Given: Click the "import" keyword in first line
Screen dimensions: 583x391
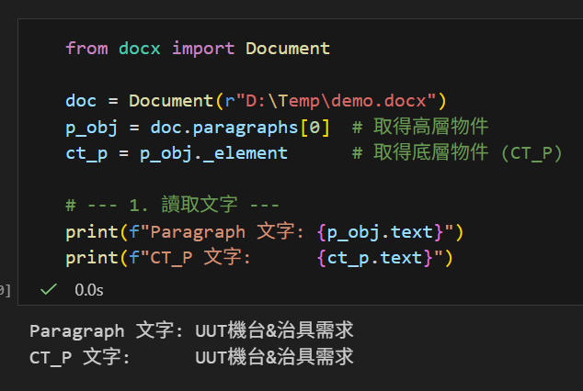Looking at the screenshot, I should tap(203, 48).
